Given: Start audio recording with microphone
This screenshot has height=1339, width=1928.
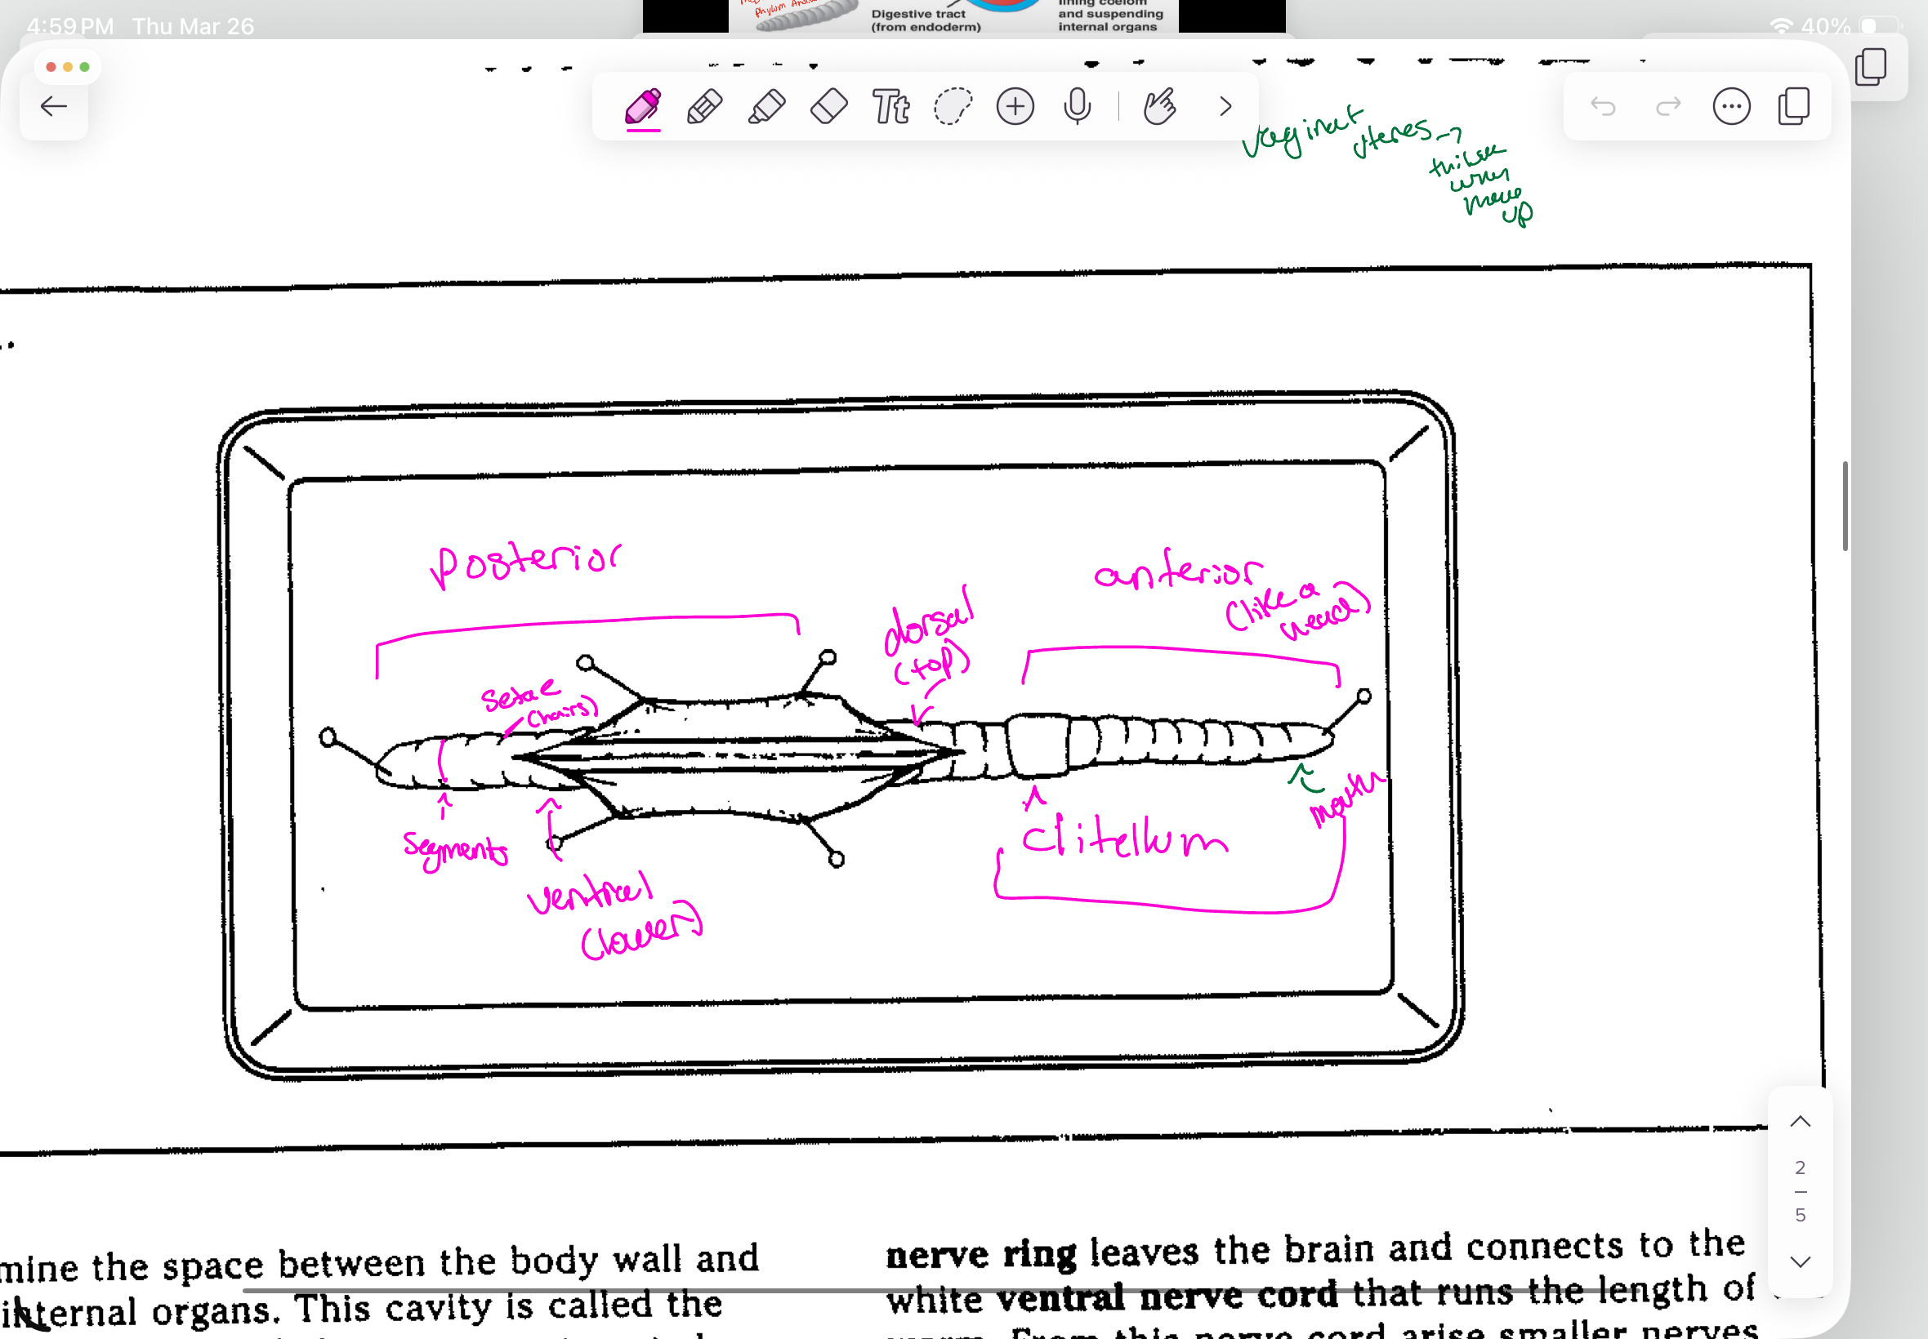Looking at the screenshot, I should click(1077, 107).
